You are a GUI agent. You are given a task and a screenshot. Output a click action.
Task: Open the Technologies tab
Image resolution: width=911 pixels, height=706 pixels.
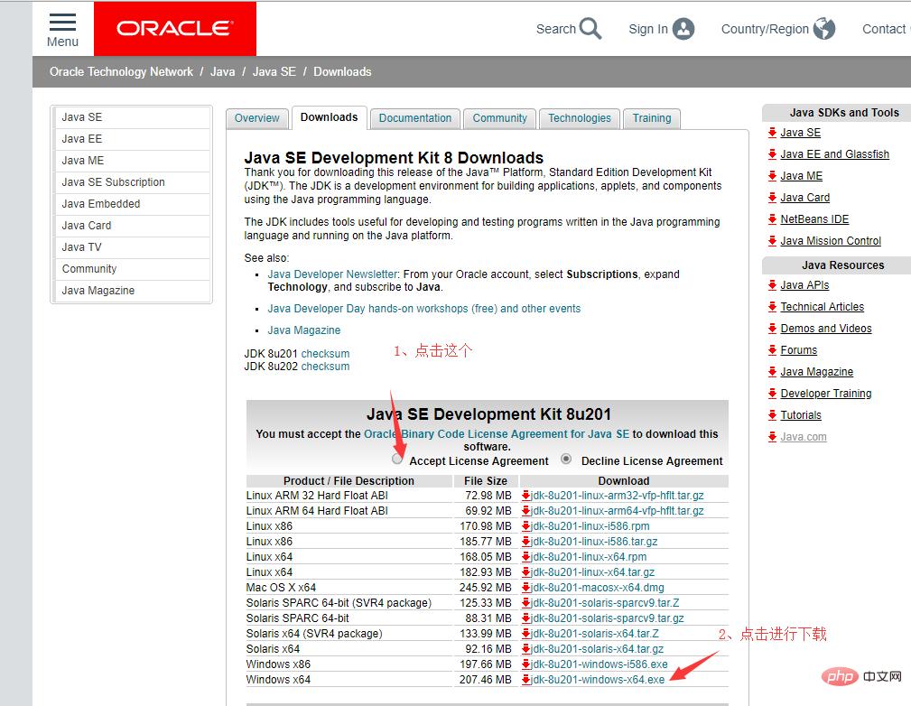click(580, 118)
